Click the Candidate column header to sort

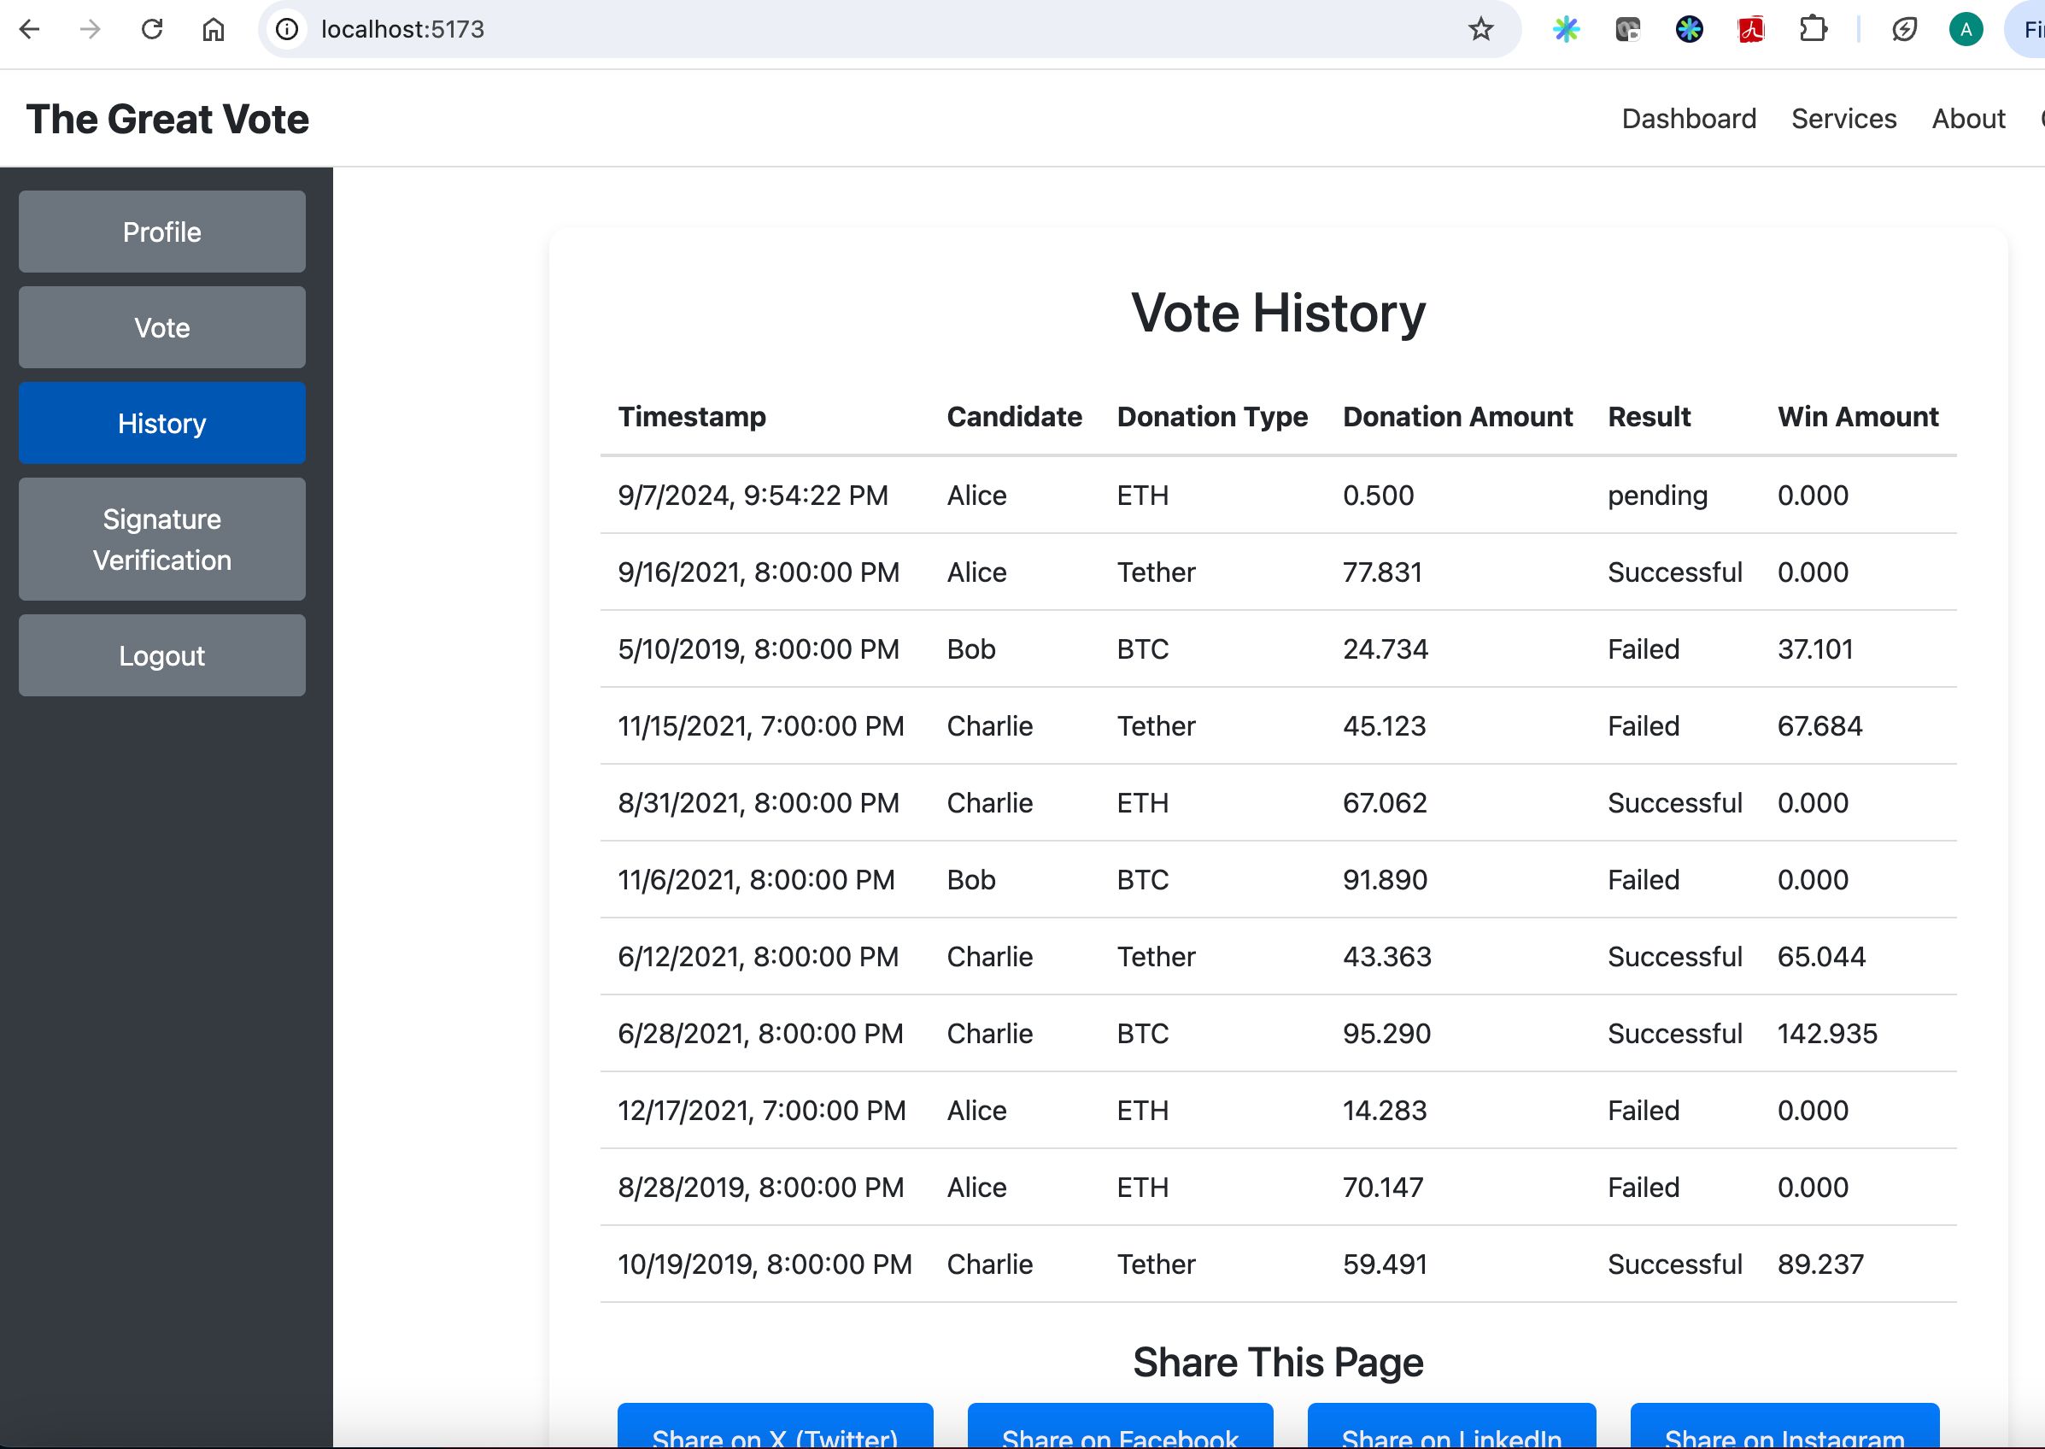pyautogui.click(x=1013, y=415)
